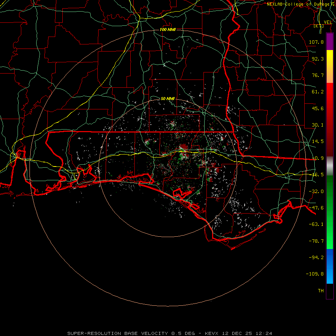
Task: Click the gray near-zero segment of color bar
Action: tap(330, 166)
